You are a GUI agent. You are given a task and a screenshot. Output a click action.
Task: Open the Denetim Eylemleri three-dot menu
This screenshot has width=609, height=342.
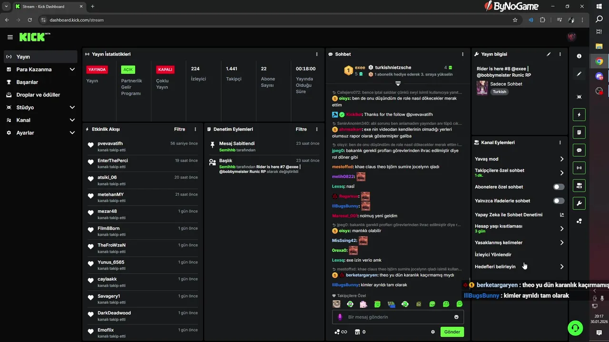pyautogui.click(x=317, y=129)
